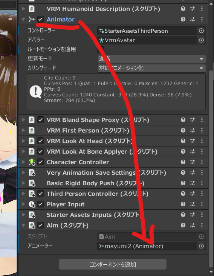
Task: Open object picker for Aim Animator field
Action: (201, 246)
